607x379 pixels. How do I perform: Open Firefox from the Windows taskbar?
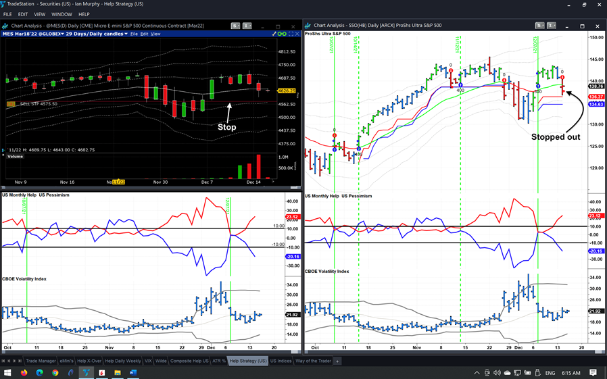coord(24,372)
